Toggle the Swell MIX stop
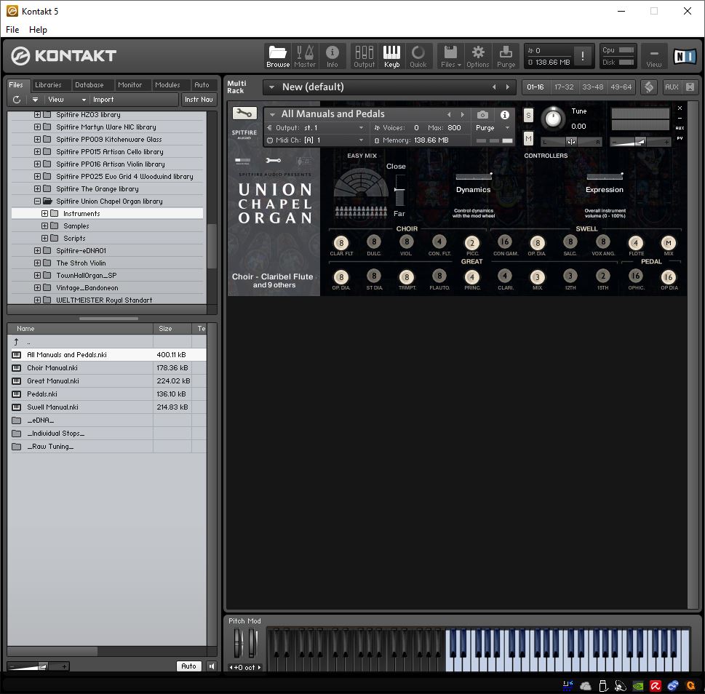 (x=668, y=243)
